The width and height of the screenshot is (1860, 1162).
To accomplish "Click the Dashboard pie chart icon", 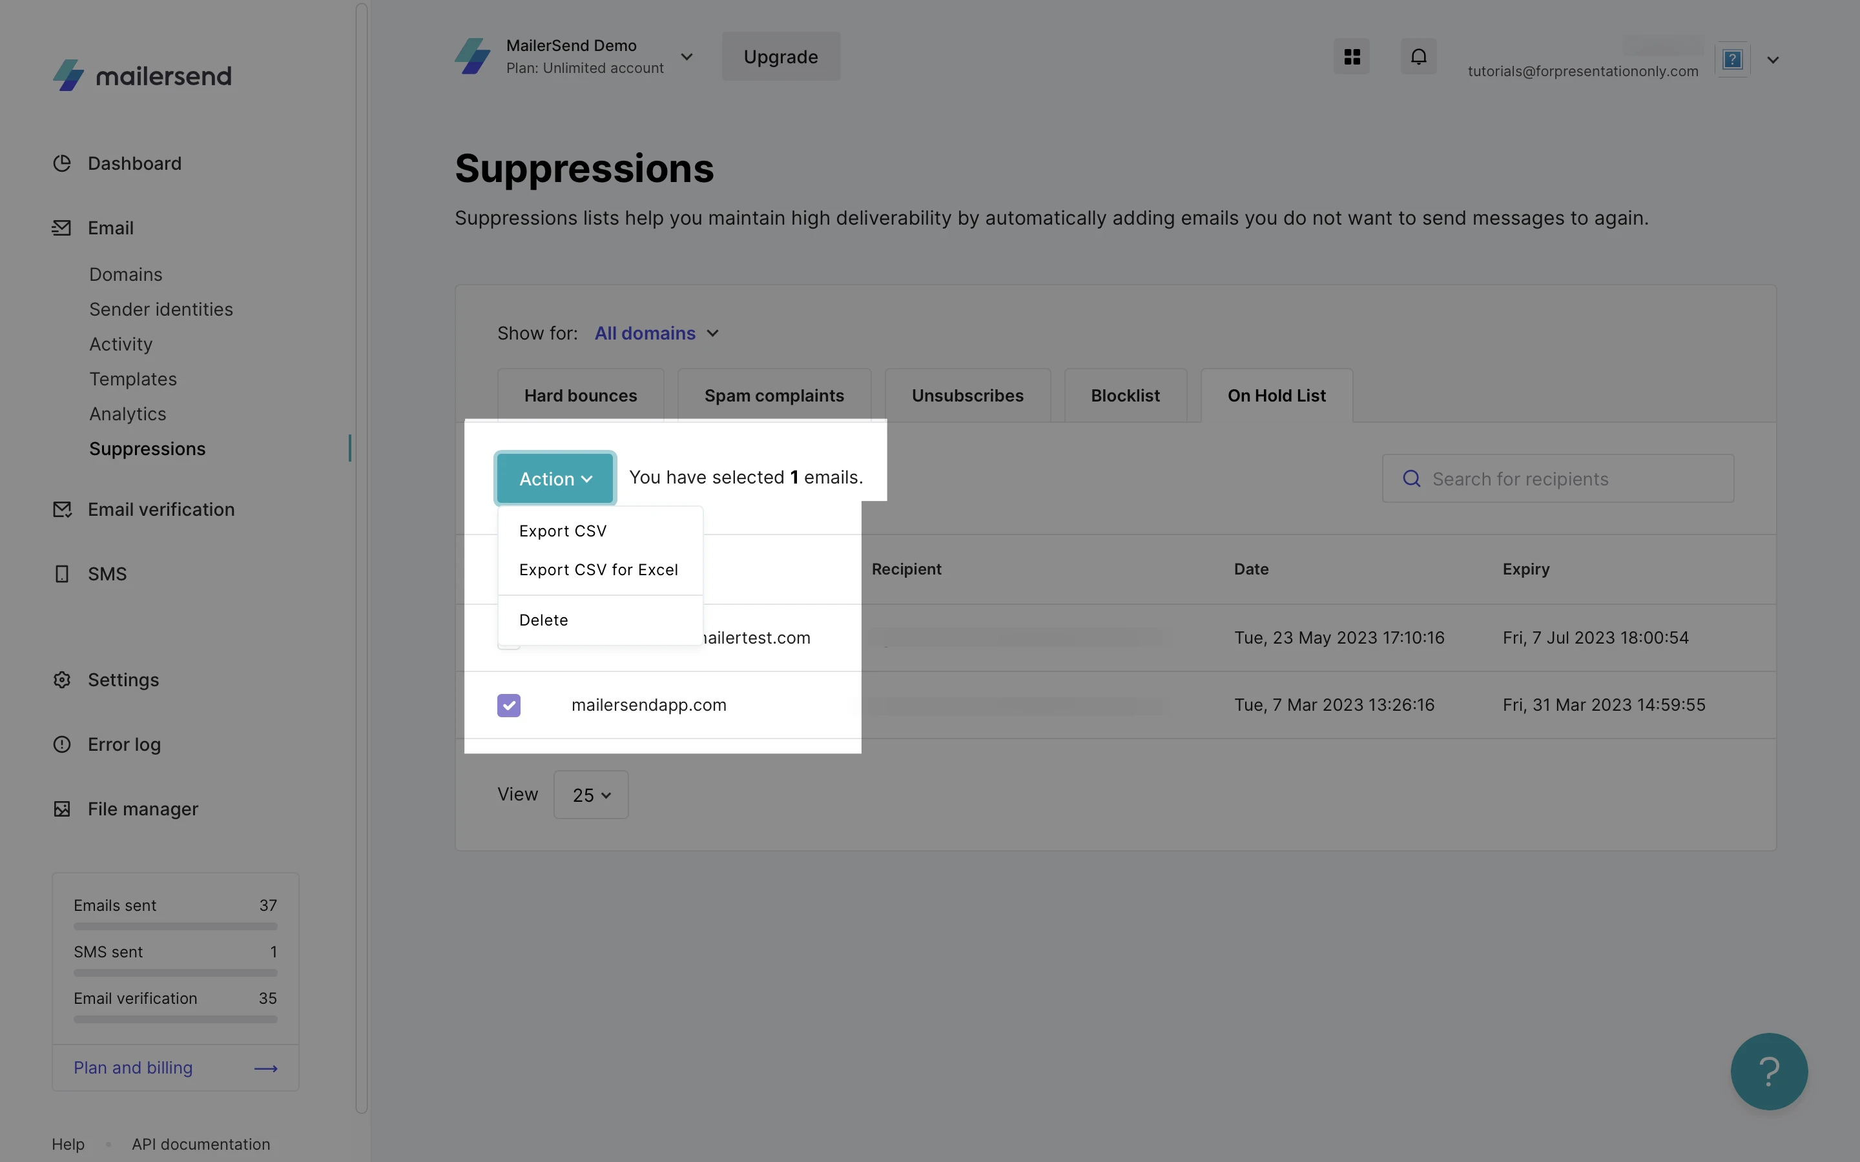I will click(x=62, y=163).
